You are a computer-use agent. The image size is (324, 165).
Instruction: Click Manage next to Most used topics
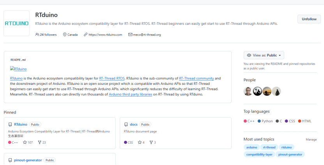[x=311, y=139]
